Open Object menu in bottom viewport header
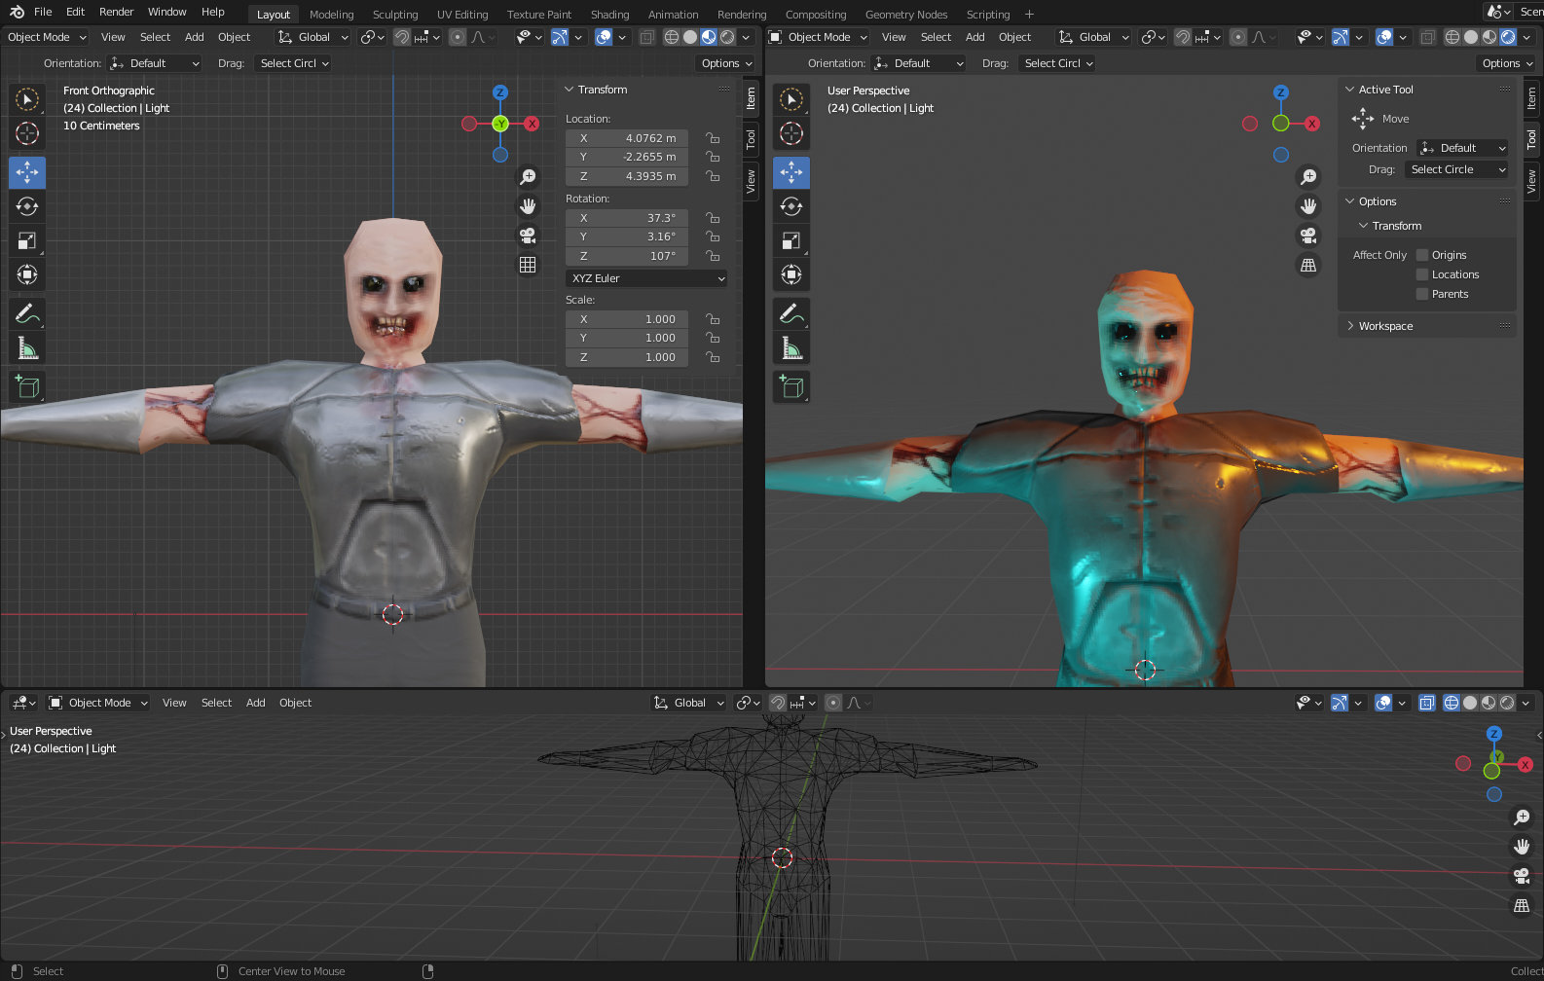1544x981 pixels. coord(295,703)
